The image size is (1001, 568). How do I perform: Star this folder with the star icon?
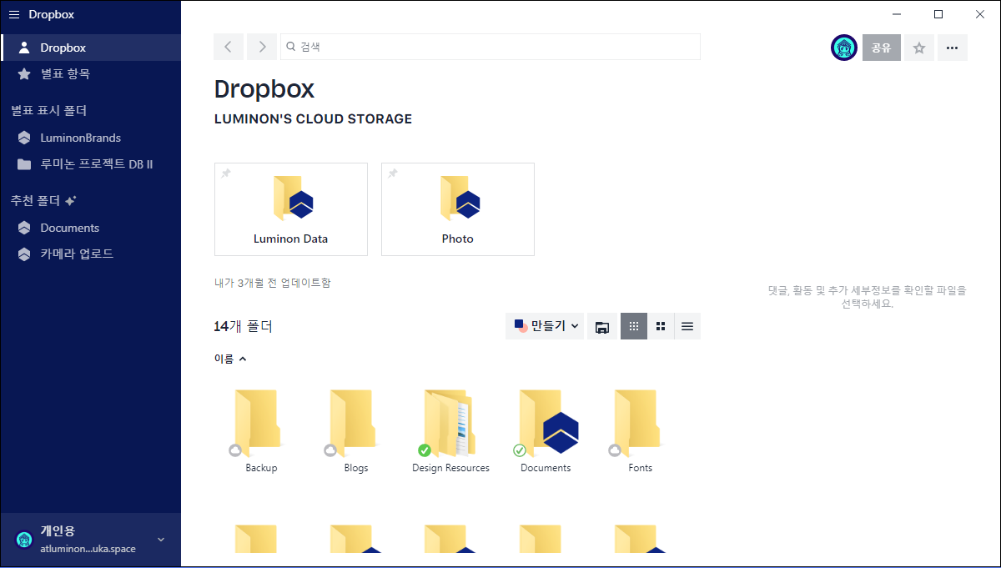tap(919, 48)
